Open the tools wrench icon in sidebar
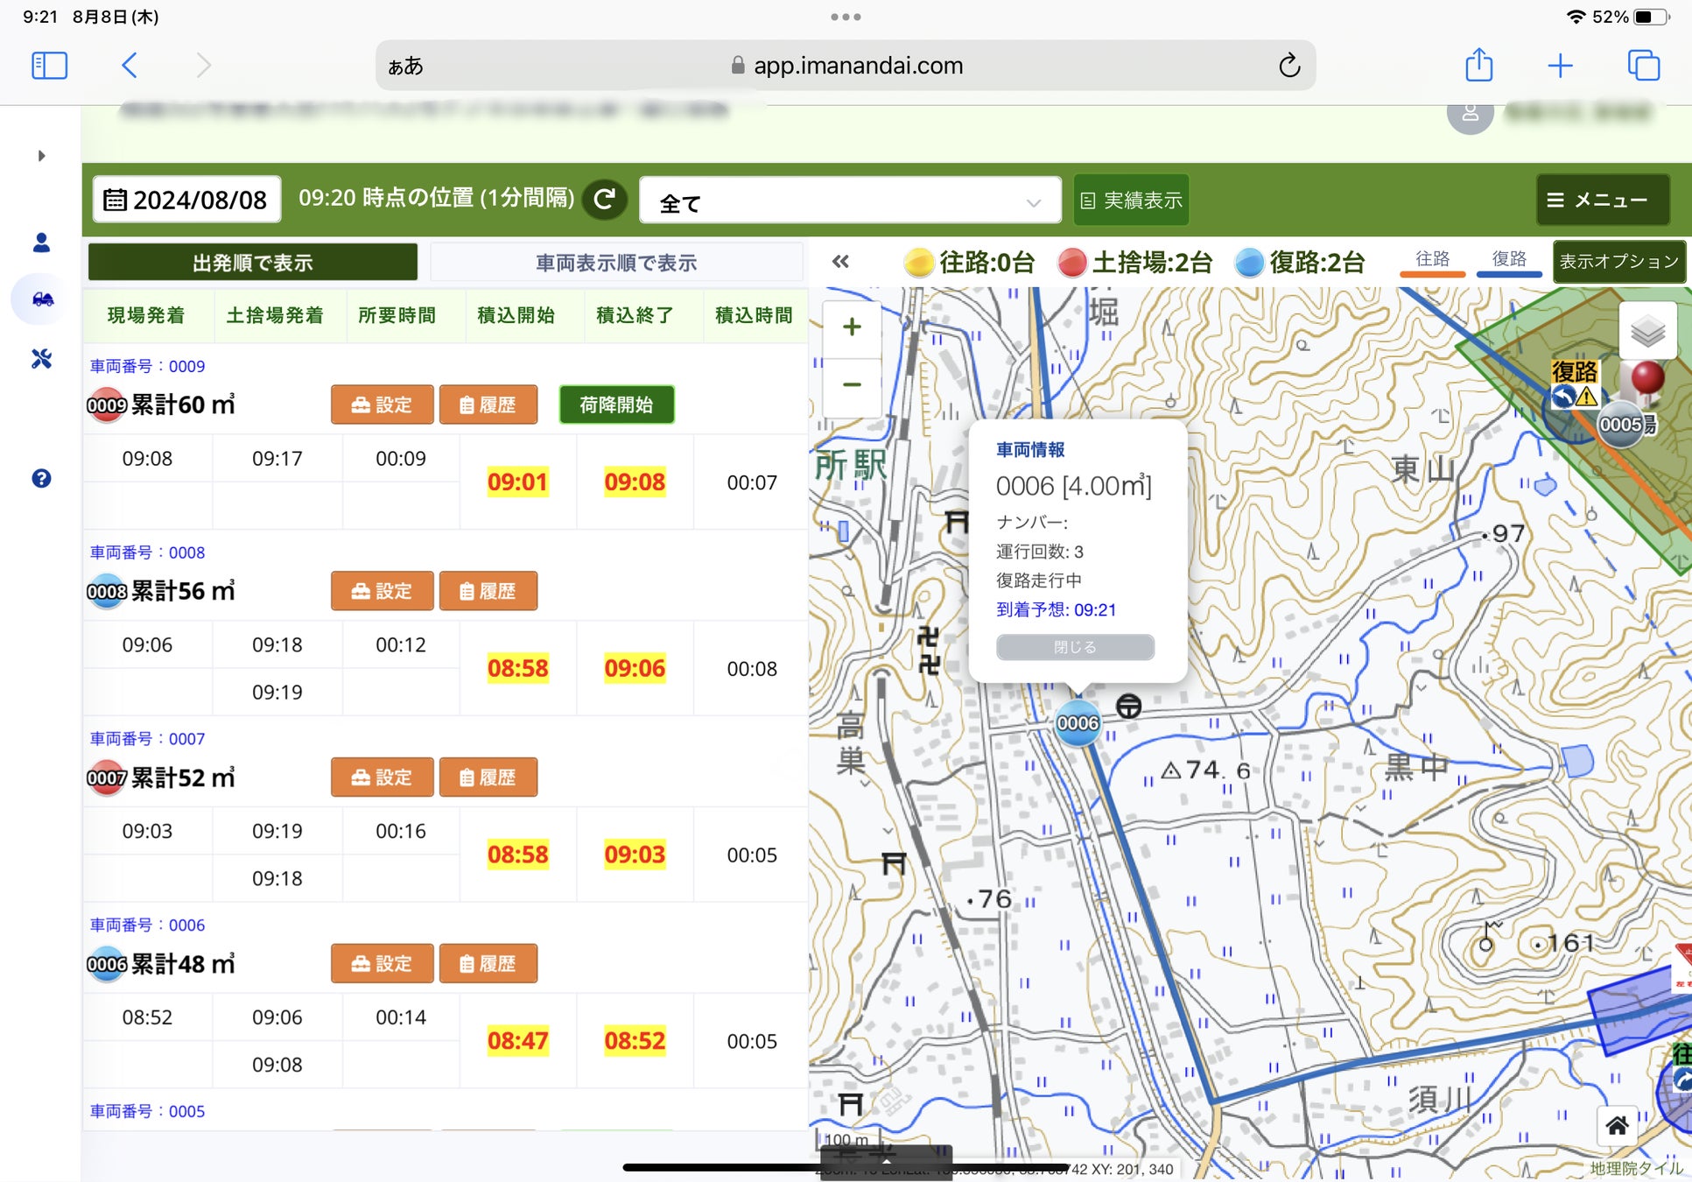Viewport: 1692px width, 1182px height. click(x=42, y=359)
